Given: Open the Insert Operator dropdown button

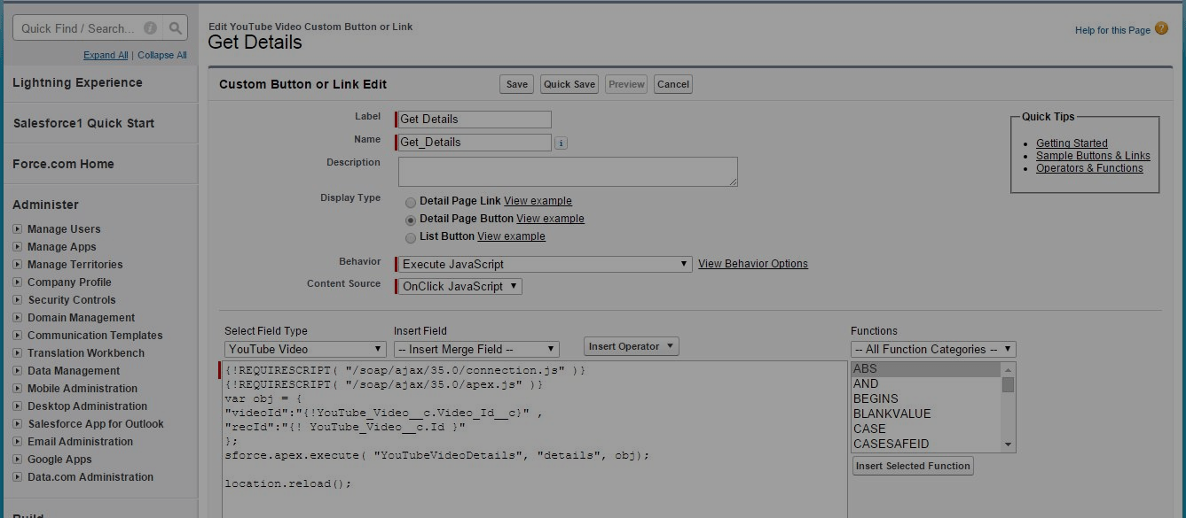Looking at the screenshot, I should point(631,346).
